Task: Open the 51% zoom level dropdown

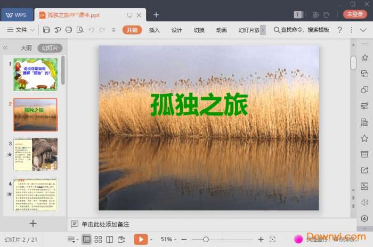Action: point(168,239)
